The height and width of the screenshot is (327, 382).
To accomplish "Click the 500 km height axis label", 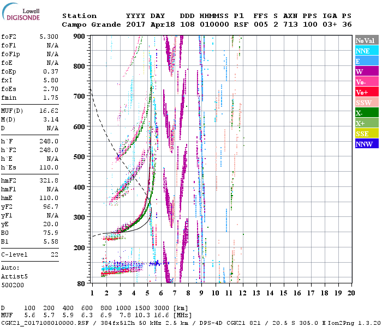I will click(79, 157).
